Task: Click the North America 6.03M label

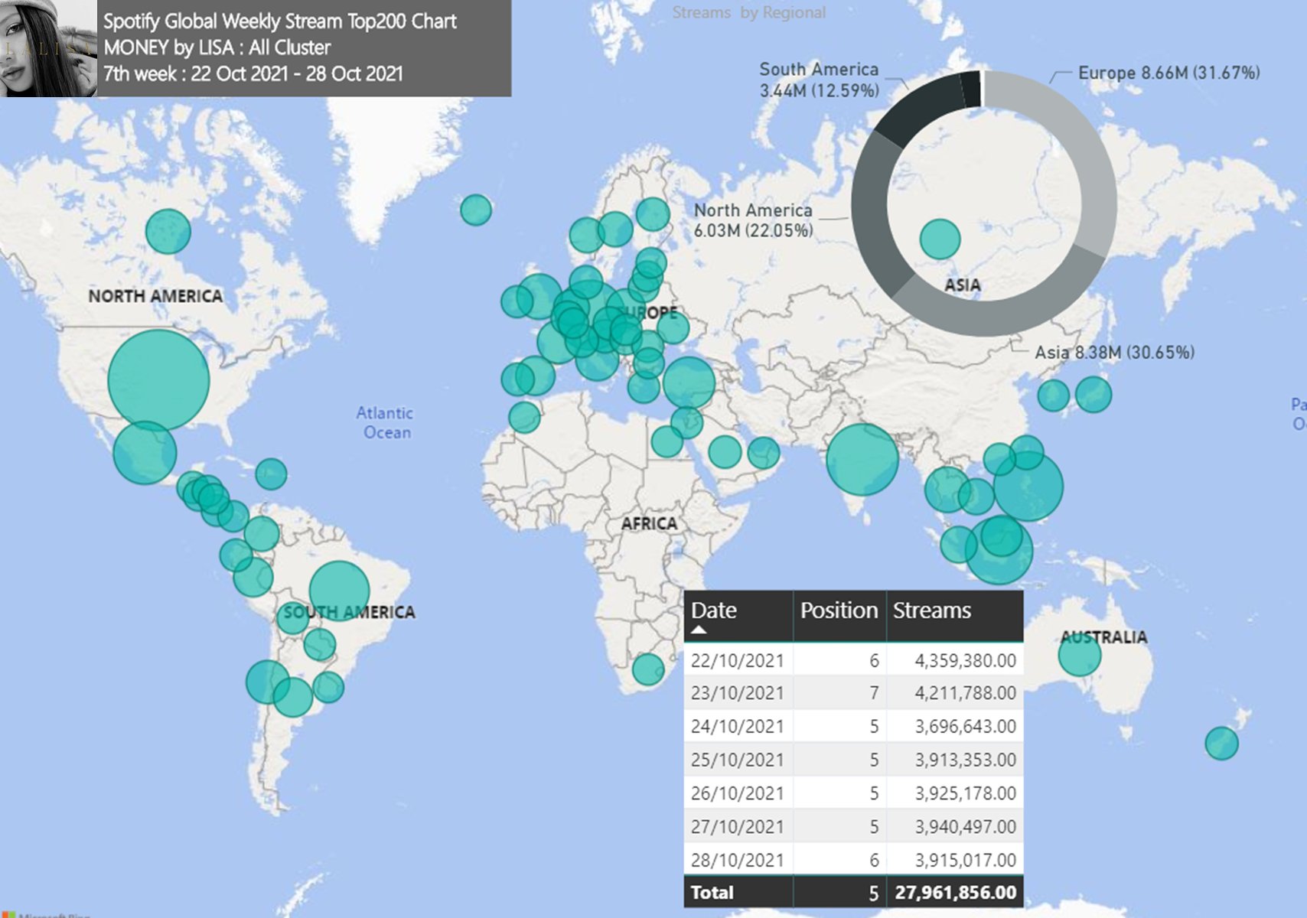Action: [753, 220]
